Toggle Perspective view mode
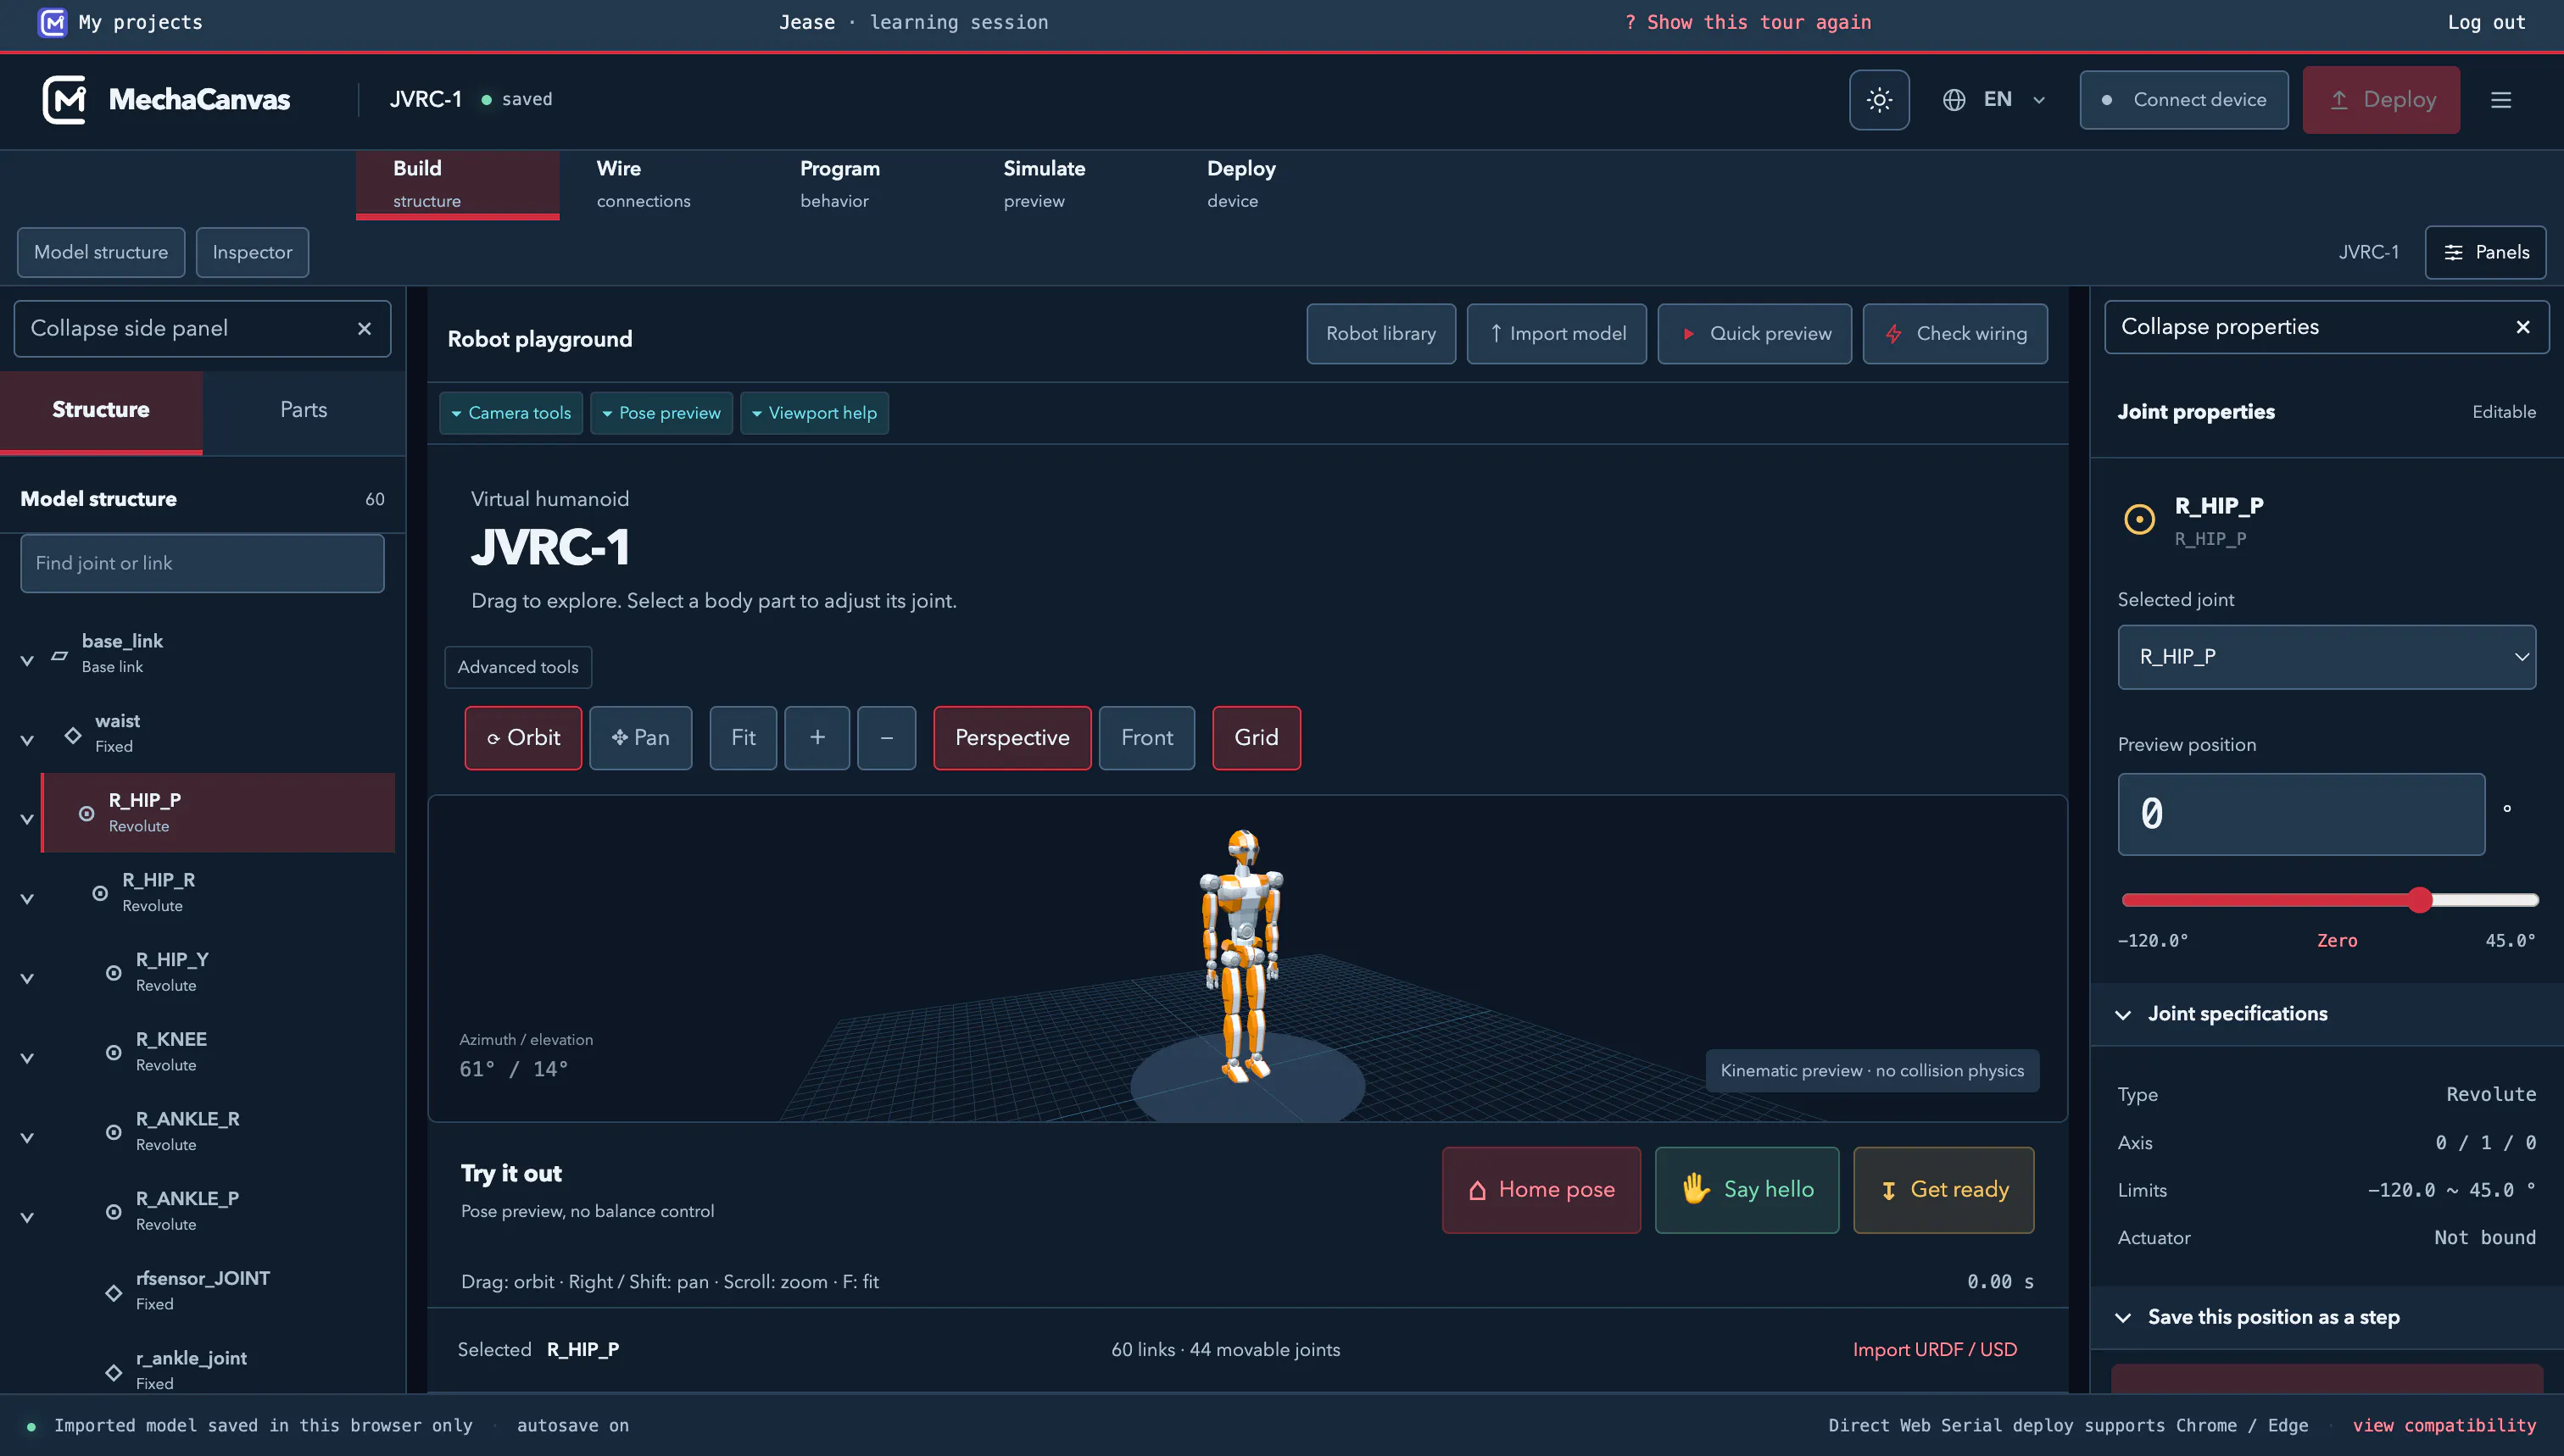Viewport: 2564px width, 1456px height. (x=1012, y=738)
